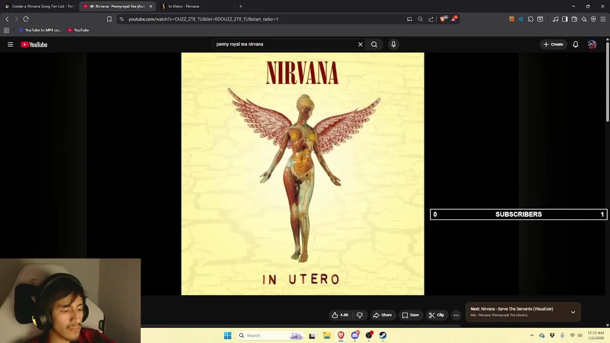The image size is (610, 343).
Task: Click the share page icon in address bar
Action: (431, 19)
